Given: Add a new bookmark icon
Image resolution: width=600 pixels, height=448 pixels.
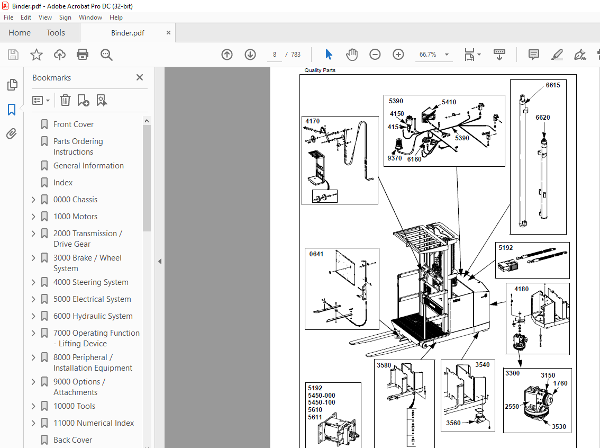Looking at the screenshot, I should click(x=83, y=100).
